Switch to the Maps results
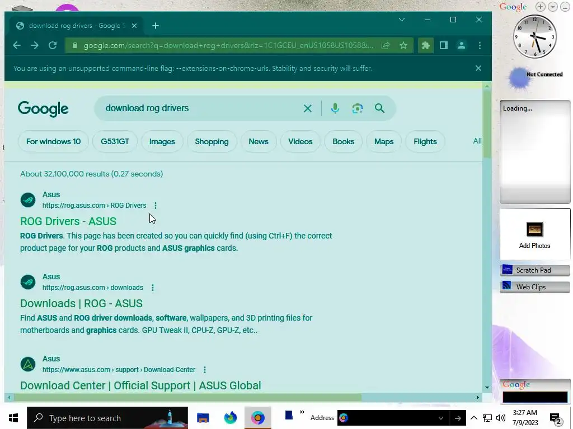The width and height of the screenshot is (573, 429). point(384,141)
